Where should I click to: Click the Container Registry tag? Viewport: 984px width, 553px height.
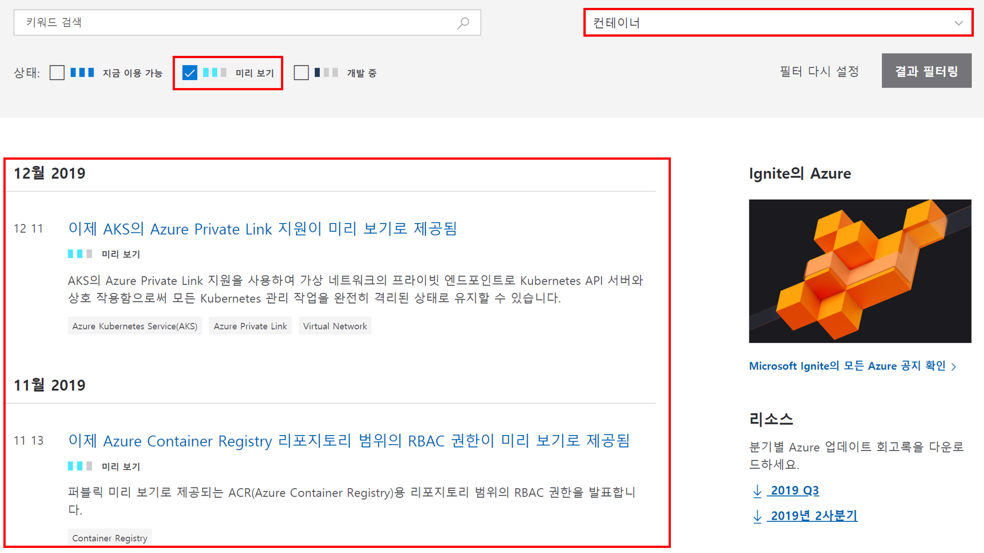[109, 538]
